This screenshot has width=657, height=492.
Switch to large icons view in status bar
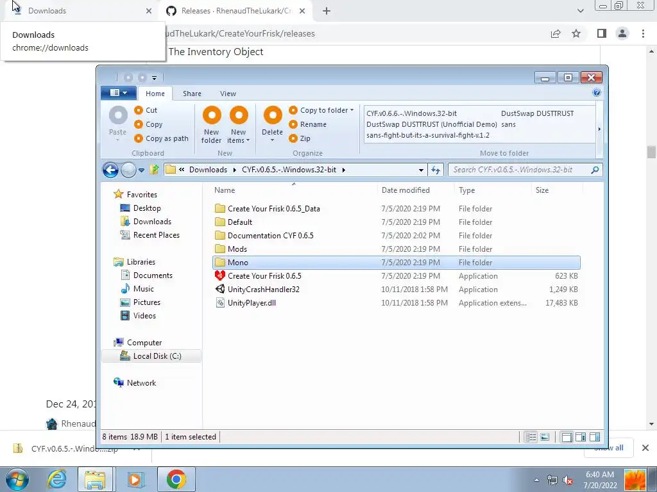click(x=545, y=437)
